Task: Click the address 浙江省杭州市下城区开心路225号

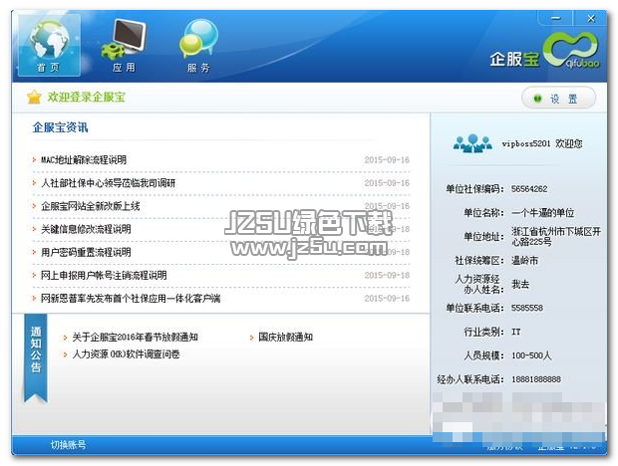Action: pyautogui.click(x=556, y=237)
